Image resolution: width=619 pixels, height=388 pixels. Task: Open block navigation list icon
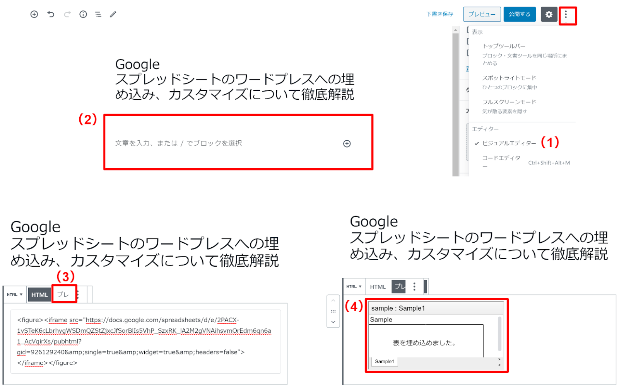pos(98,14)
